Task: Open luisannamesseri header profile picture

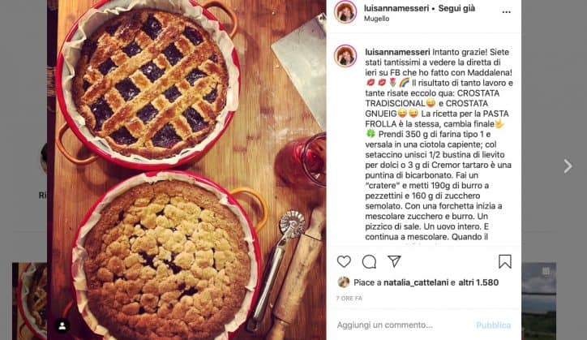Action: [x=345, y=12]
